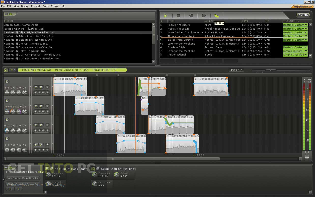Open transition dropdown for Baked From Scratch
This screenshot has width=315, height=197.
click(295, 40)
